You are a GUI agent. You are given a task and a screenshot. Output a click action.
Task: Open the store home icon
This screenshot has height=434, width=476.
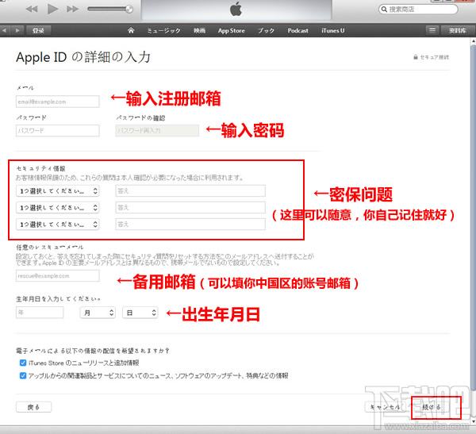[131, 30]
